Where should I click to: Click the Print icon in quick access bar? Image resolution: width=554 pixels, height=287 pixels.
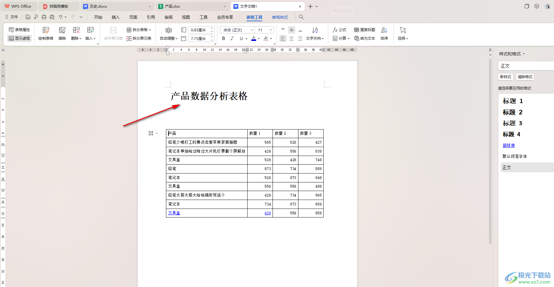44,17
